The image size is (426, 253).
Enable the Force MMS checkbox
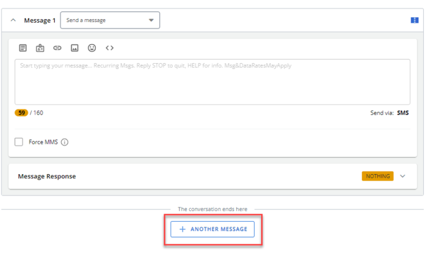pyautogui.click(x=19, y=142)
